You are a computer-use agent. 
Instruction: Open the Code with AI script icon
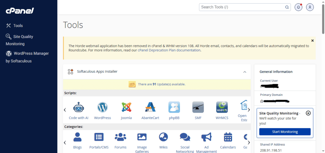79,107
